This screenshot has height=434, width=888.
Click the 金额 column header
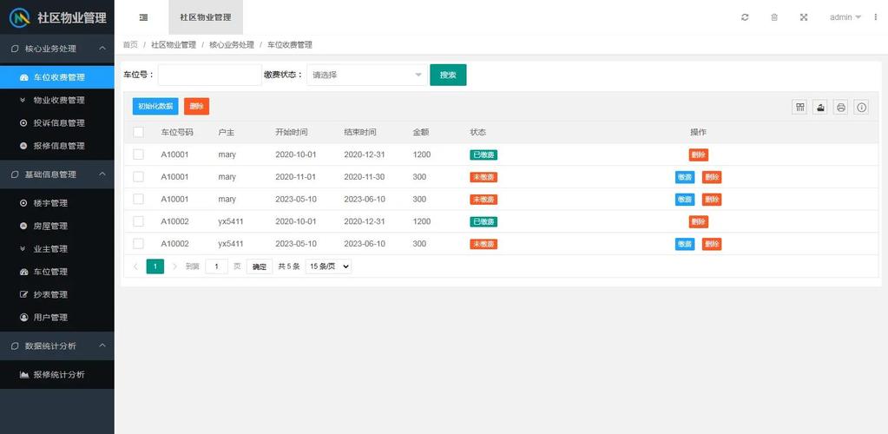click(421, 132)
